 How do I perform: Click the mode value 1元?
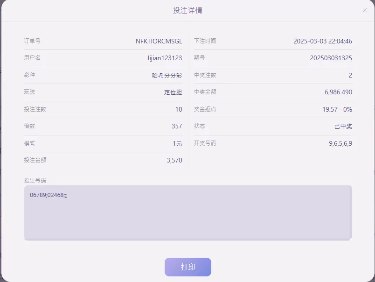177,143
